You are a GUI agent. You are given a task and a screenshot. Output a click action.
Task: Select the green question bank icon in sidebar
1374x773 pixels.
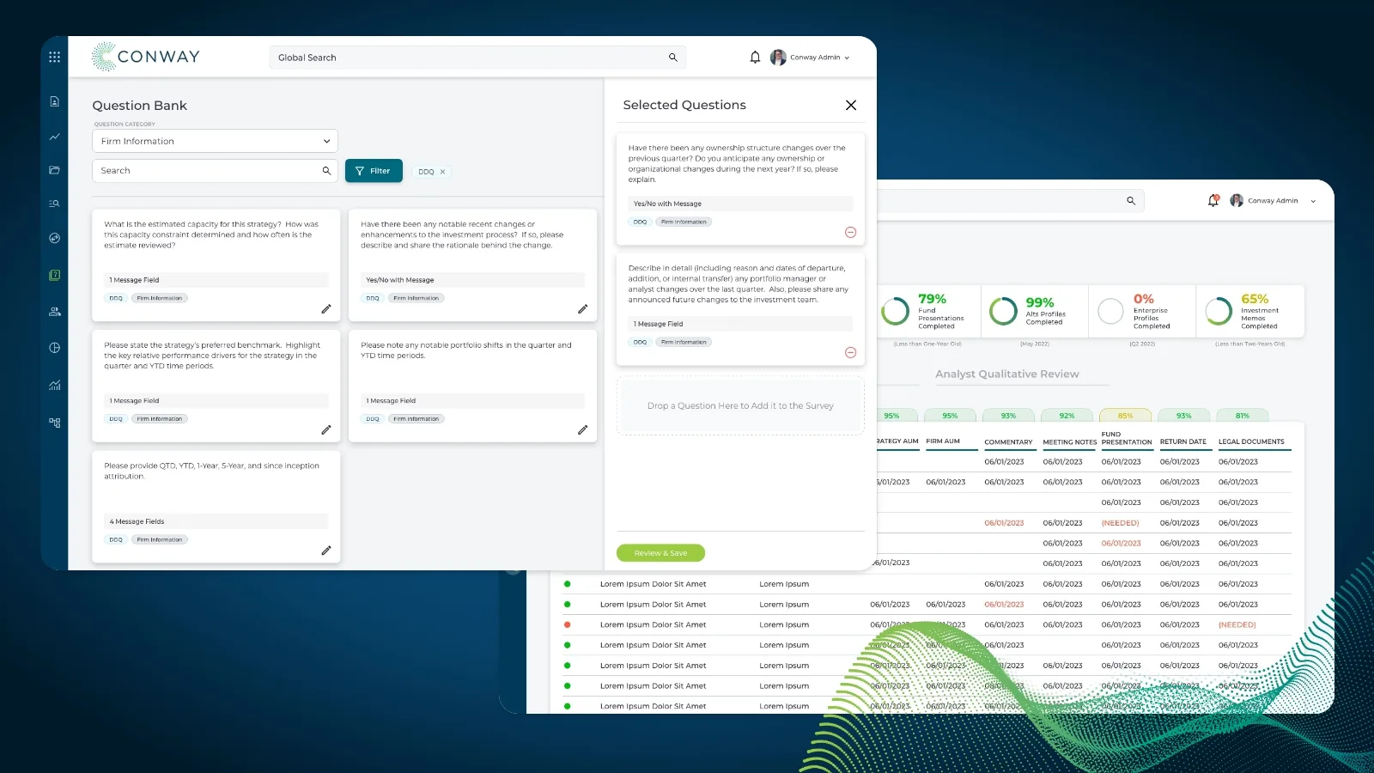pos(54,275)
